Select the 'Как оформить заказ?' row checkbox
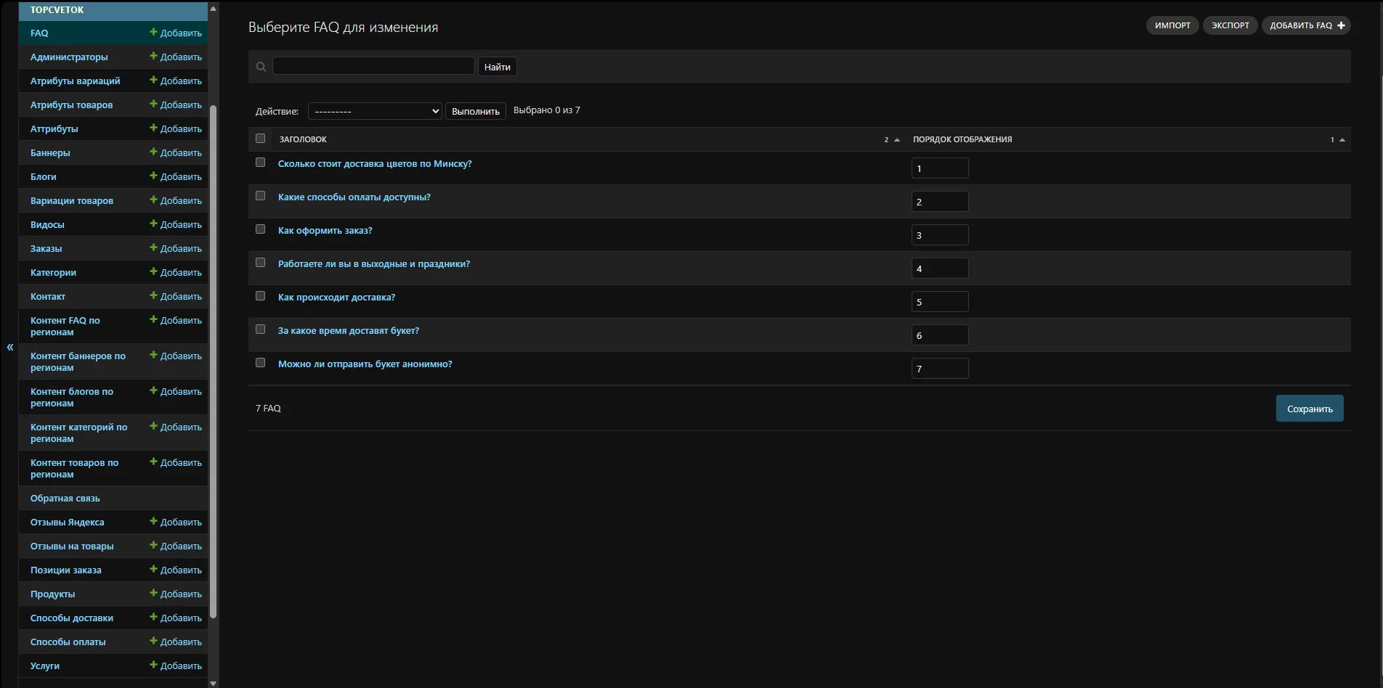The image size is (1383, 688). tap(261, 229)
